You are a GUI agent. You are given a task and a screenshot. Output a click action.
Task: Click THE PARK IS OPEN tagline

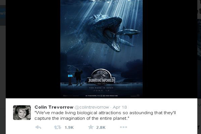(x=101, y=88)
